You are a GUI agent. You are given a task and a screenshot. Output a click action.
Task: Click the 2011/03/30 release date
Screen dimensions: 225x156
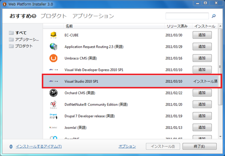coord(174,35)
